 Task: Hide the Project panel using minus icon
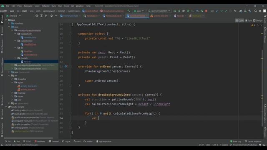(x=56, y=16)
